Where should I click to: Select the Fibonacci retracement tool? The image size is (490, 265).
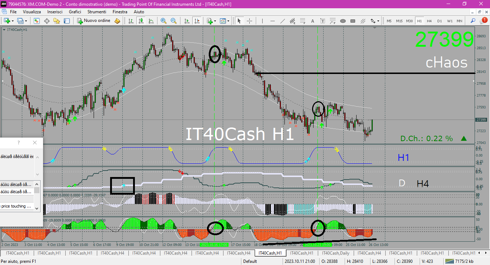point(303,21)
